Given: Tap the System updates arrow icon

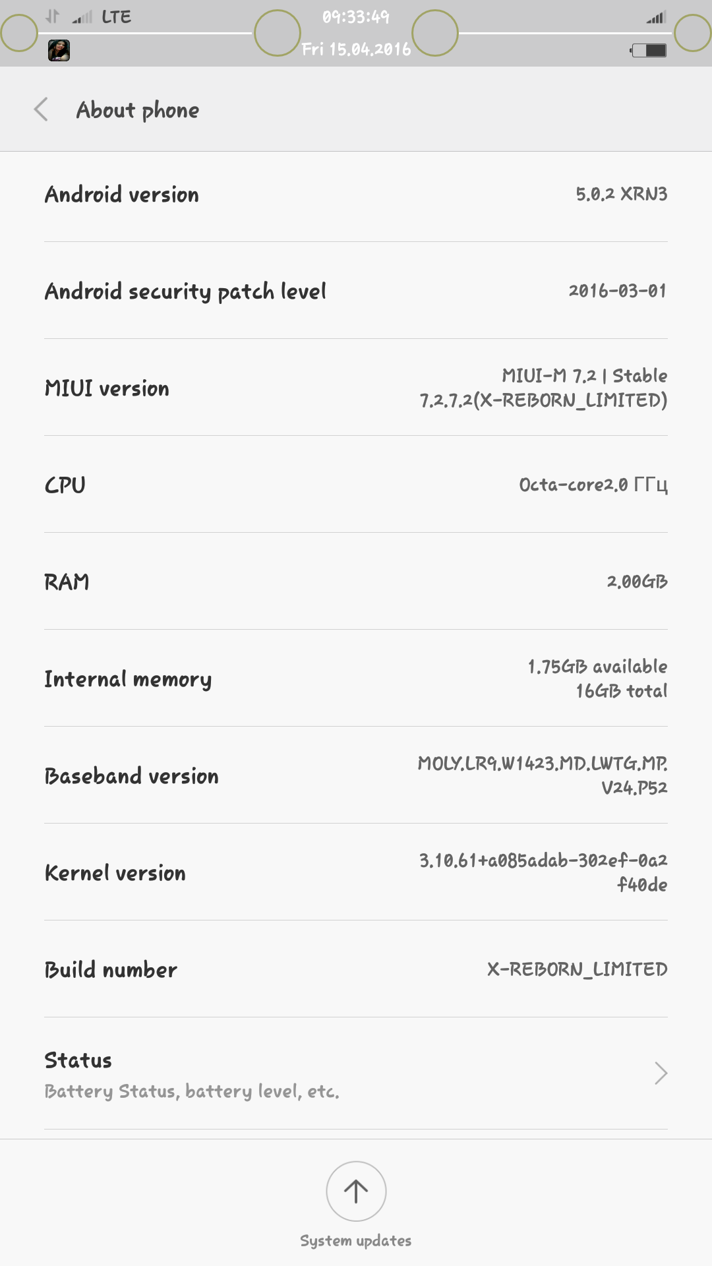Looking at the screenshot, I should point(356,1191).
